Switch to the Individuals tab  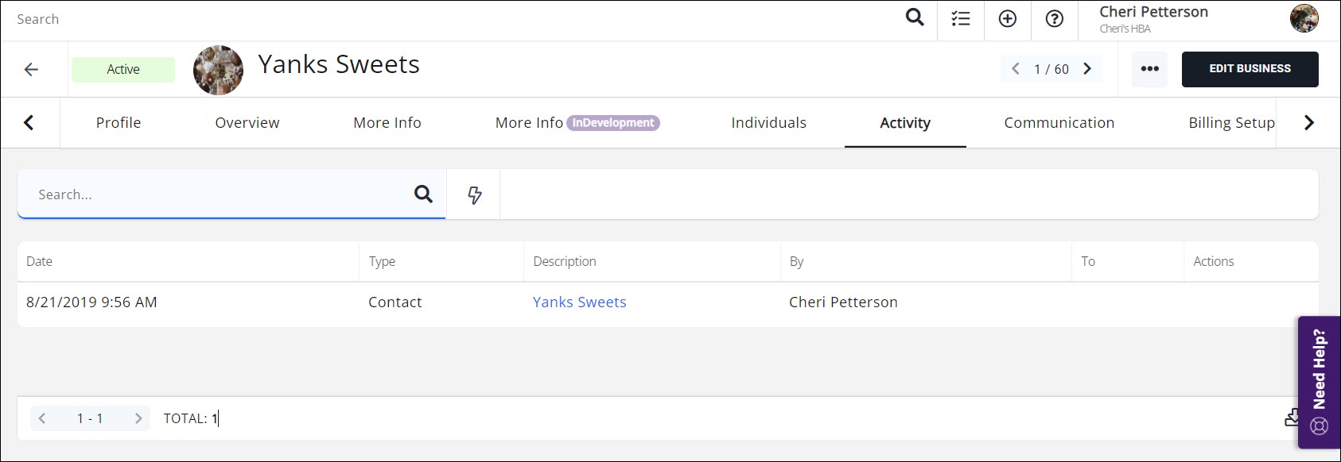(x=768, y=123)
